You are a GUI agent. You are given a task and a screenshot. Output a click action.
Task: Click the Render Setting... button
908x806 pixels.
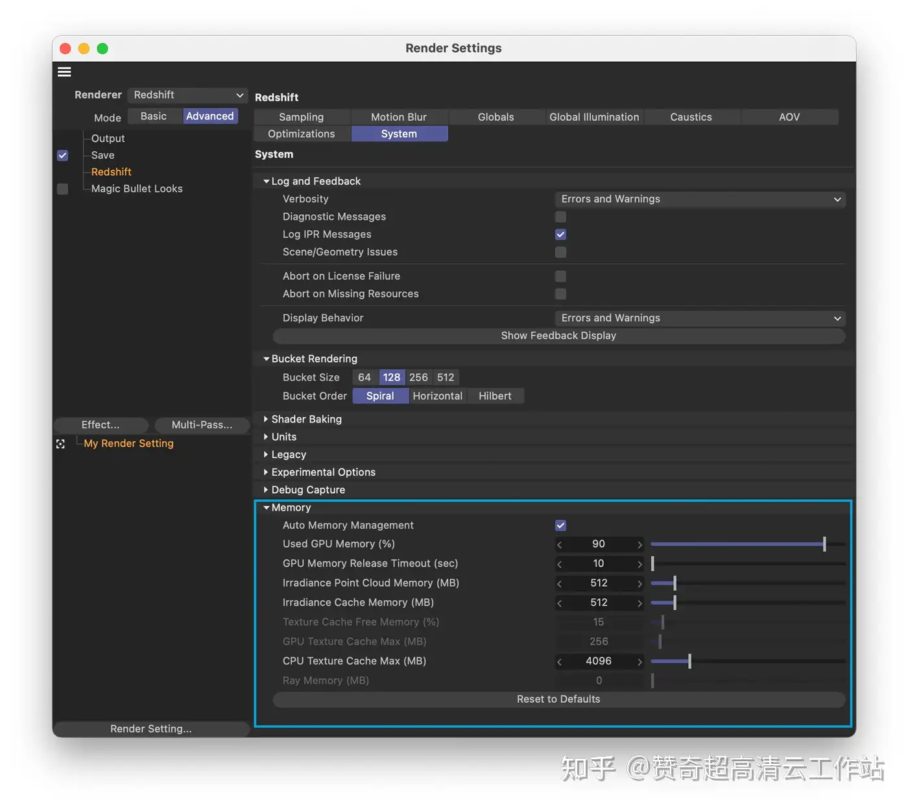tap(151, 729)
